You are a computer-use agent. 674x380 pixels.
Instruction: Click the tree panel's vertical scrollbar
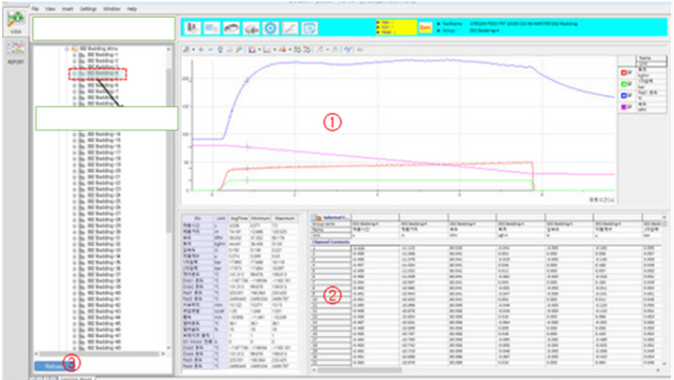click(170, 190)
